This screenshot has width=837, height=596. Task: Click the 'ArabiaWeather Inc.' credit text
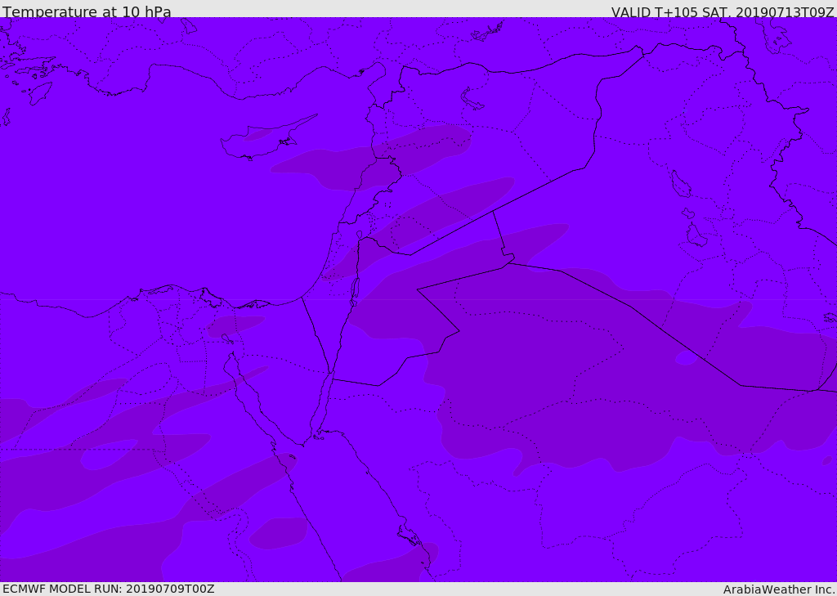778,589
